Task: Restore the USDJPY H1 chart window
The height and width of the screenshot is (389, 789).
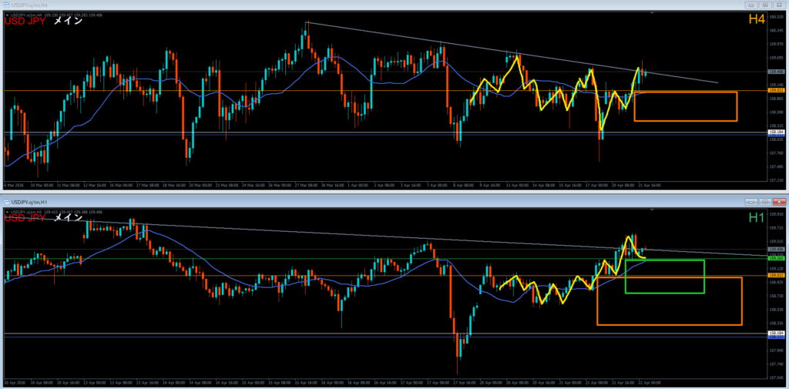Action: point(765,201)
